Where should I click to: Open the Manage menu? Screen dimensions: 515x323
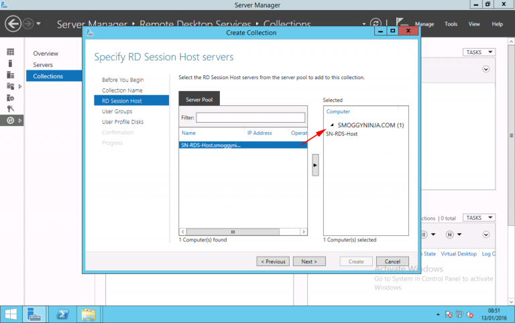coord(424,24)
